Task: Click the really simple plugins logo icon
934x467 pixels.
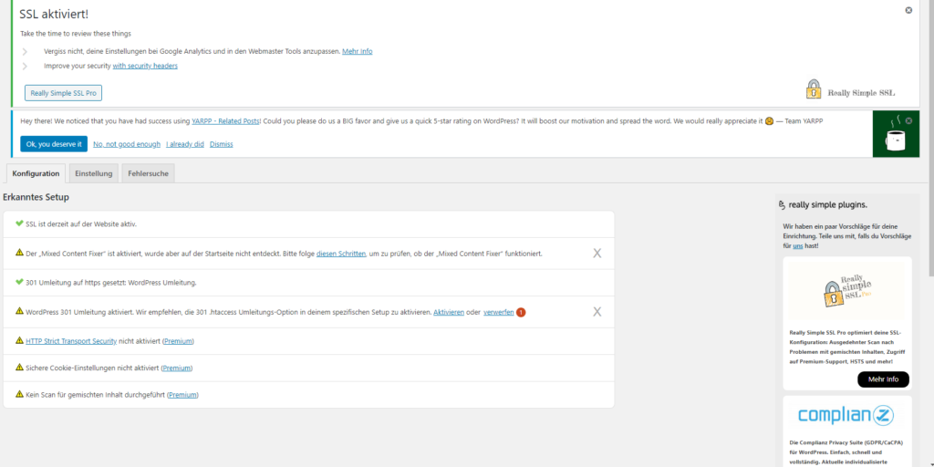Action: pyautogui.click(x=782, y=205)
